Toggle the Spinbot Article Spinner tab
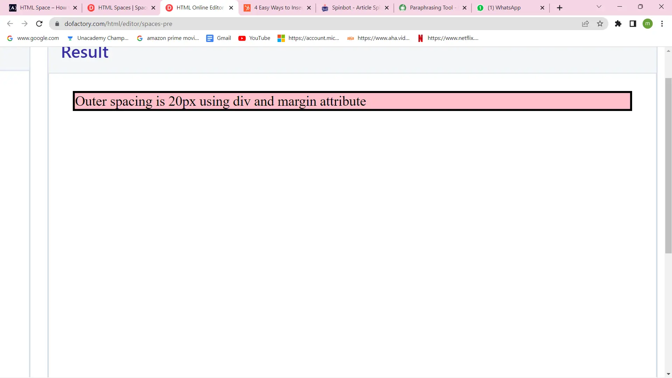 tap(356, 7)
